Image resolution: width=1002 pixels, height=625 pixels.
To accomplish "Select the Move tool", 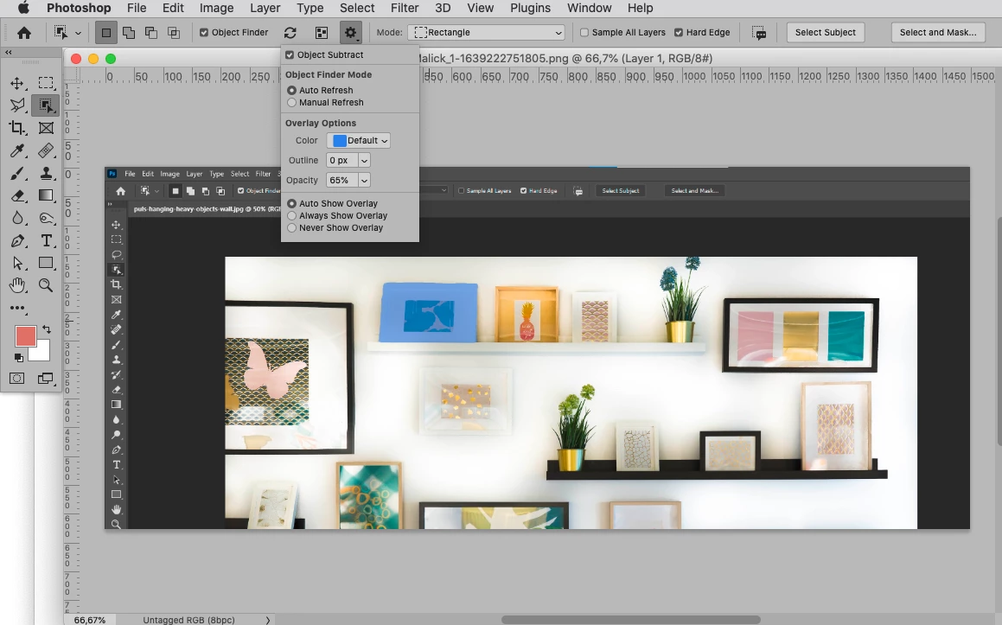I will (x=17, y=83).
